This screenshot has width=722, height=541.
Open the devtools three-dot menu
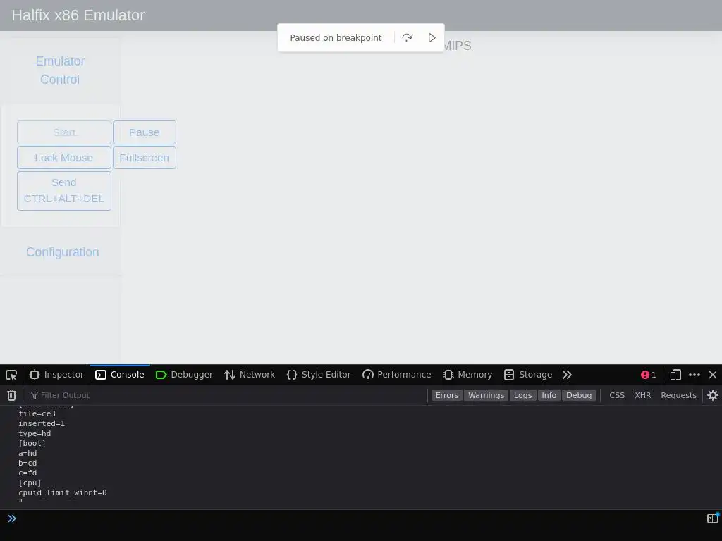tap(695, 375)
